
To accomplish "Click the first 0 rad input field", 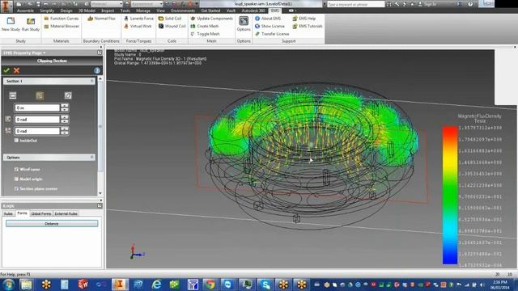I will [37, 120].
